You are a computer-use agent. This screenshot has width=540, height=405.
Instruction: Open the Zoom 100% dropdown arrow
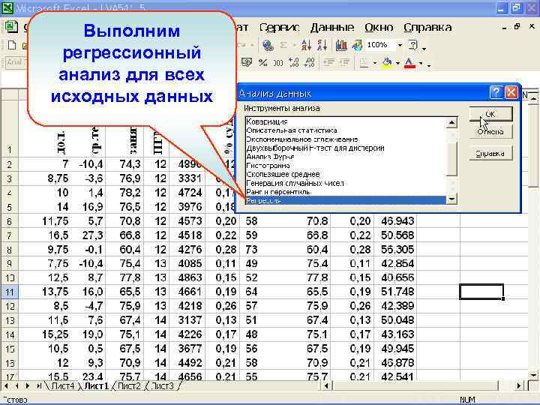click(x=400, y=45)
